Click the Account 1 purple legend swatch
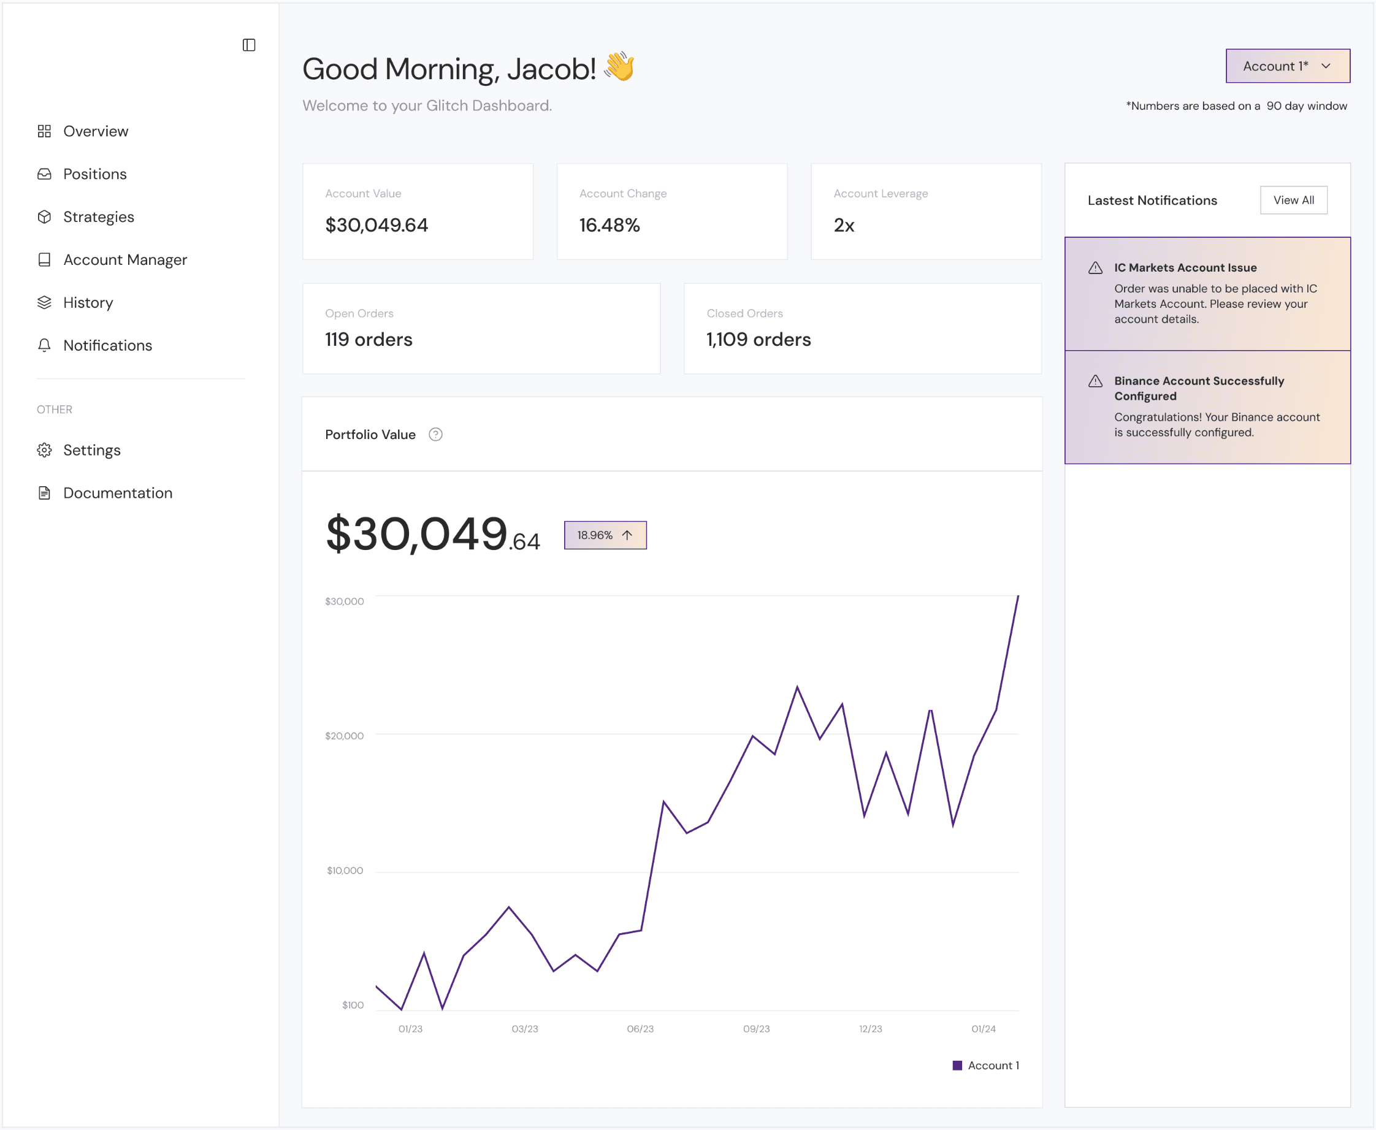The image size is (1376, 1130). (957, 1066)
